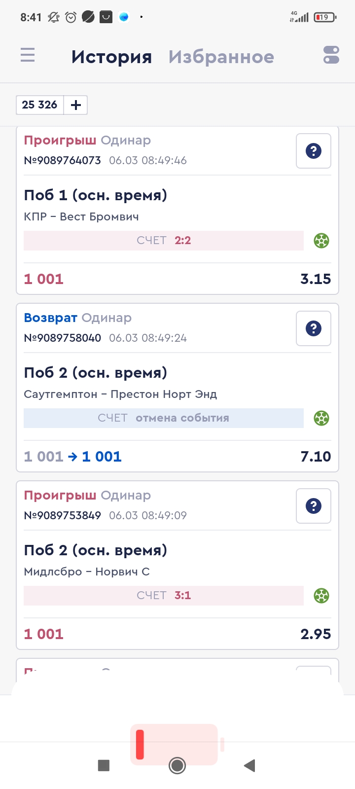Open help for bet №9089758040

click(314, 328)
